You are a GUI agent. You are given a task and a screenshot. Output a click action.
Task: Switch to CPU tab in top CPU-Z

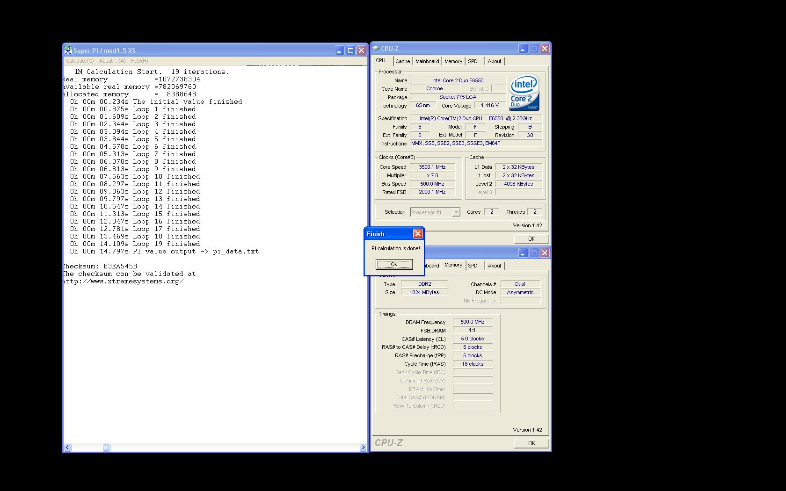381,61
